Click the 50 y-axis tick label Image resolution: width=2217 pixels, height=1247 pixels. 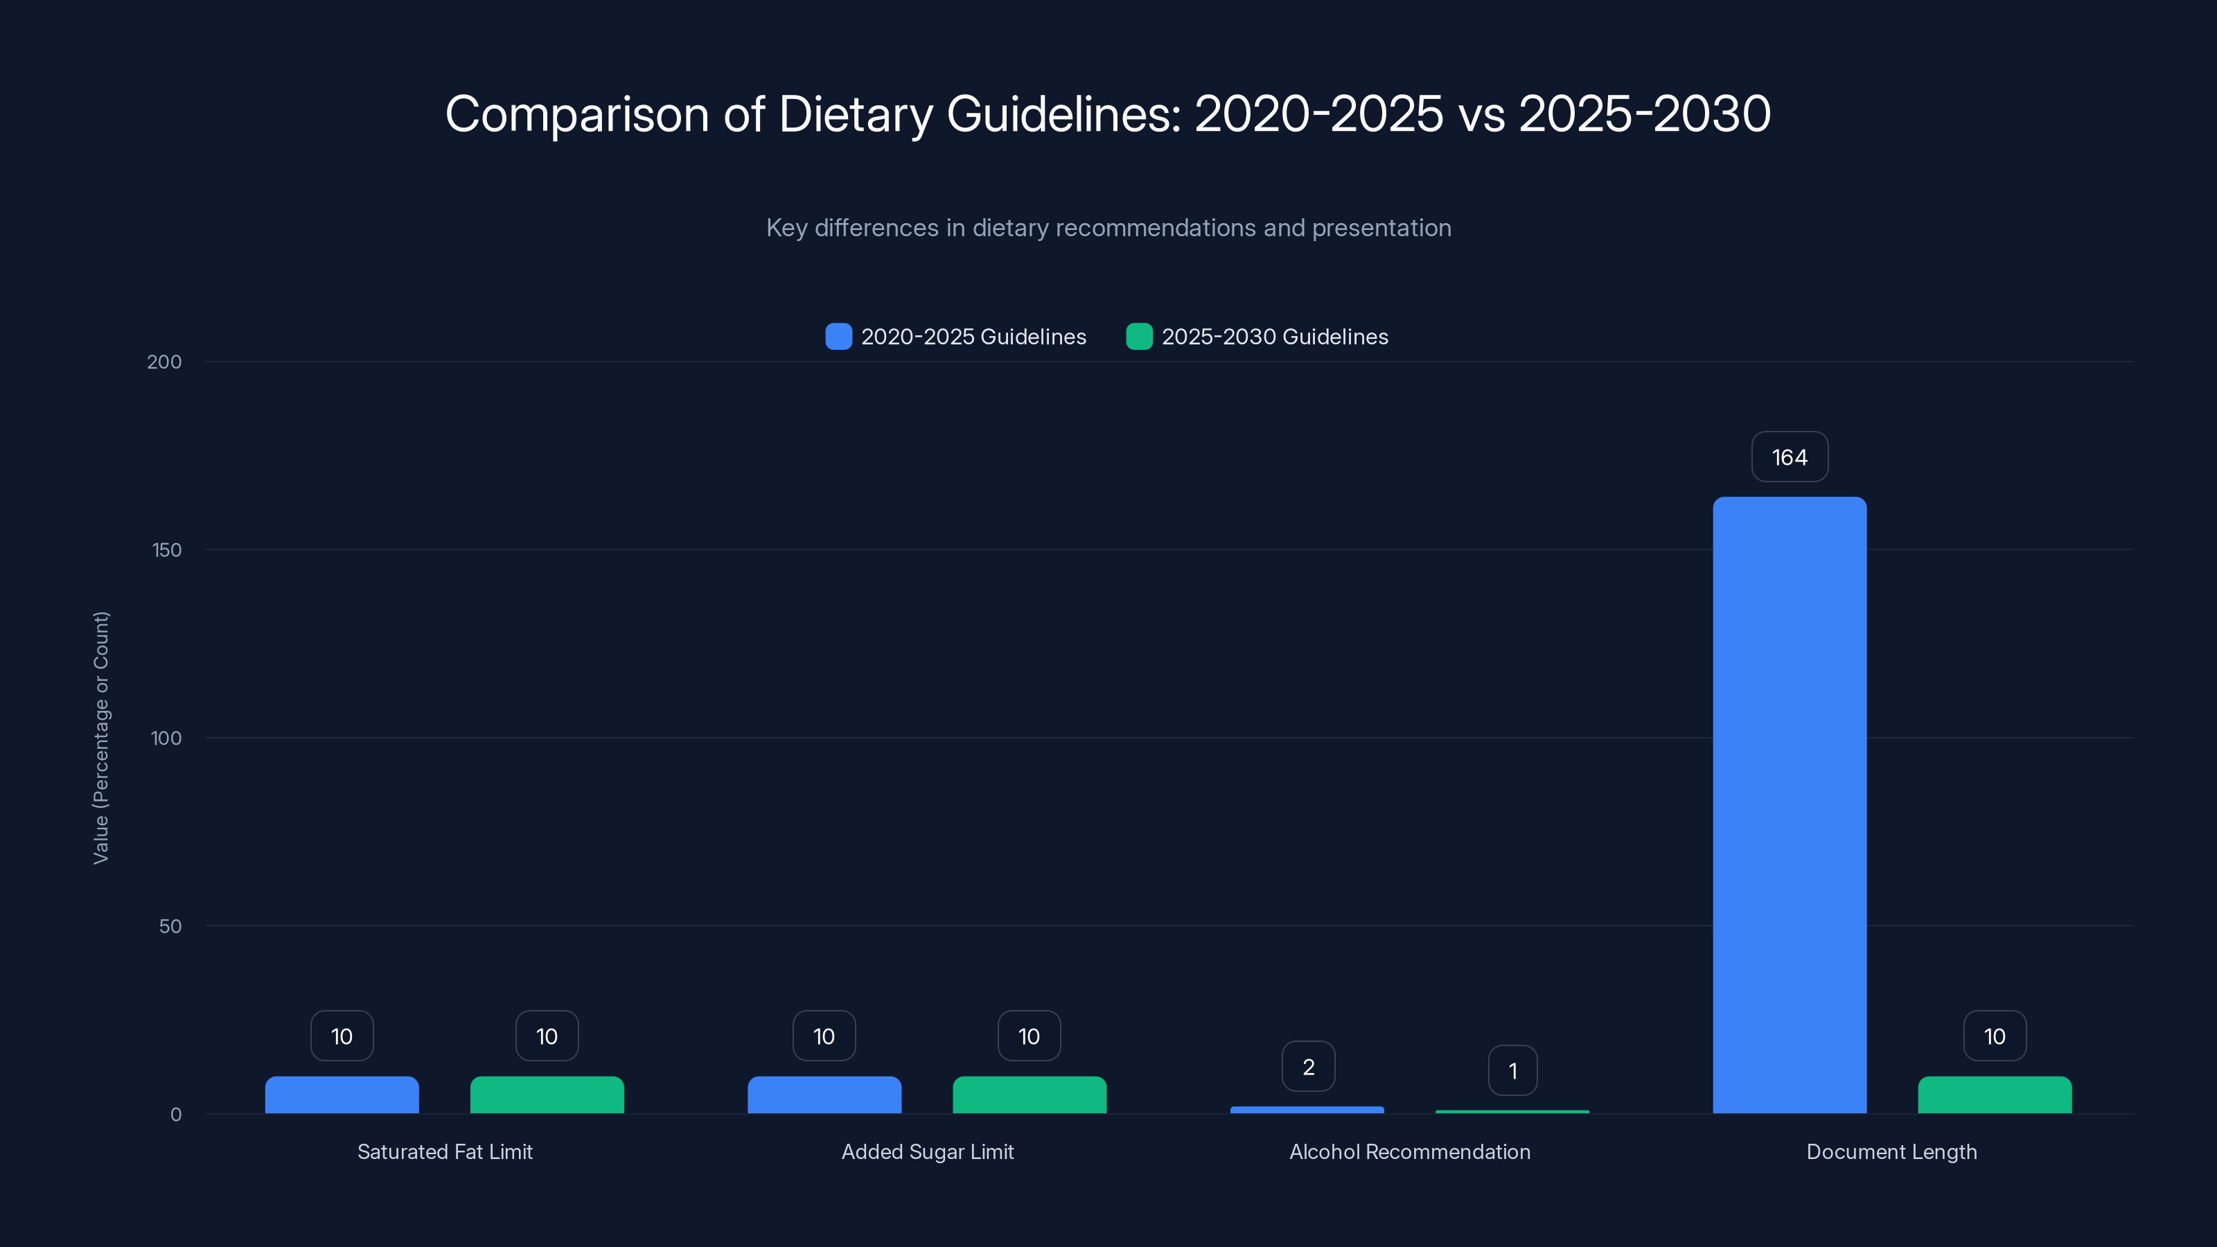tap(170, 926)
